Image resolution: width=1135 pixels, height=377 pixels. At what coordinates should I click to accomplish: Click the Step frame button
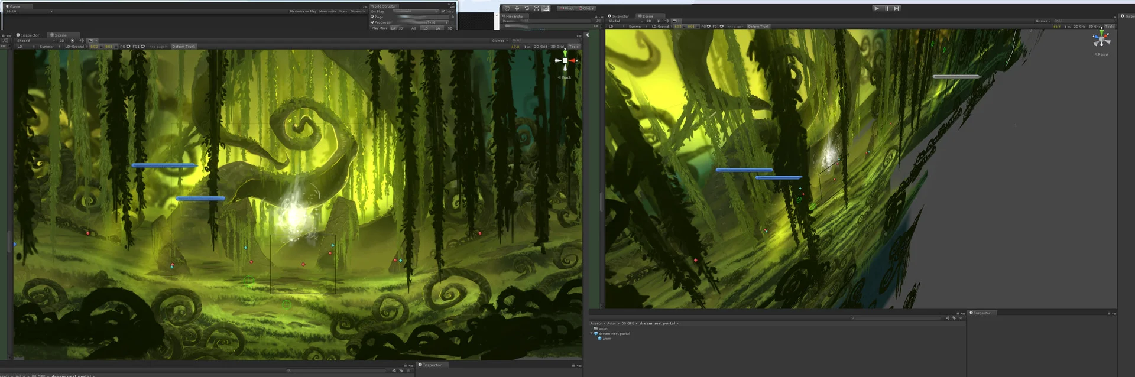(x=896, y=8)
